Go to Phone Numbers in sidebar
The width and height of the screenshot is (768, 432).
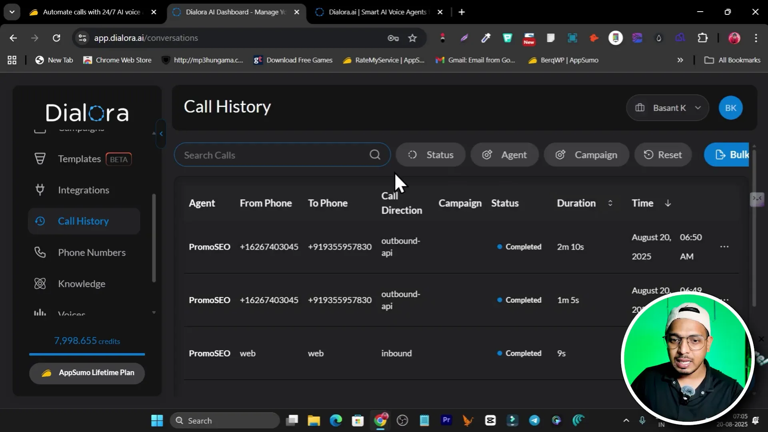[x=92, y=252]
